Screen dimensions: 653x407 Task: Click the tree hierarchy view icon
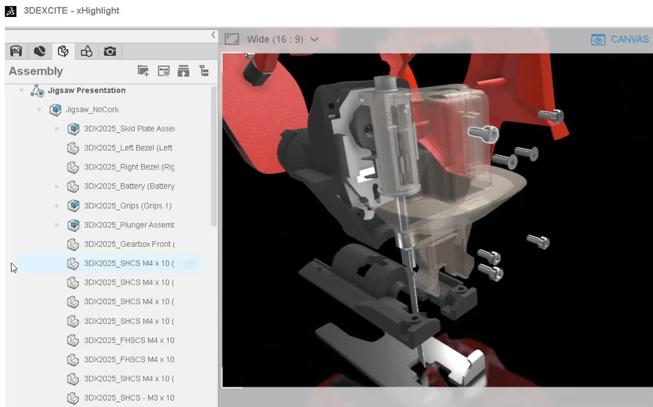(x=204, y=71)
